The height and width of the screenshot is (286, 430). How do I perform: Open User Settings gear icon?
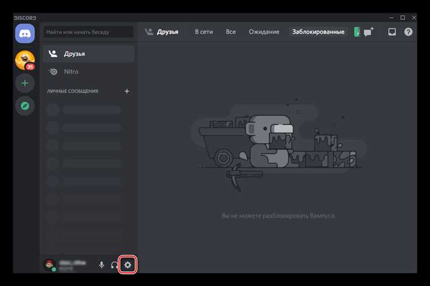click(x=128, y=265)
